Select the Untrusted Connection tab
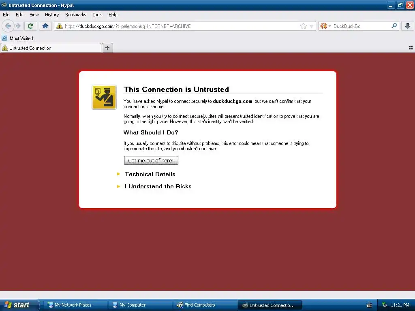415x311 pixels. [x=51, y=48]
